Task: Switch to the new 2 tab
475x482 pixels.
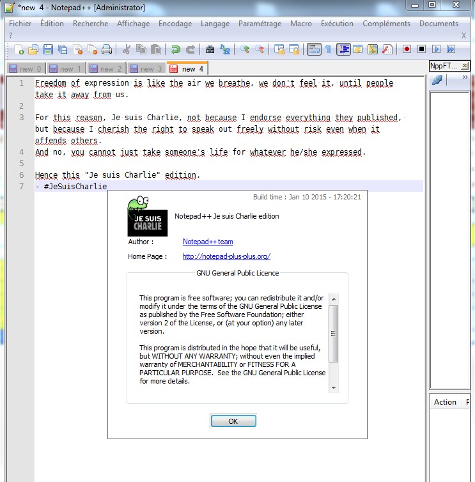Action: pos(107,69)
